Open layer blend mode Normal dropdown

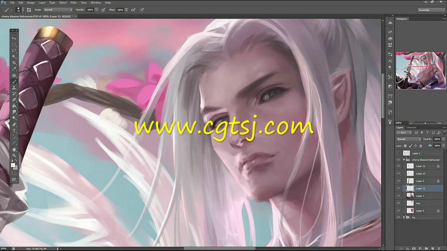tap(408, 139)
